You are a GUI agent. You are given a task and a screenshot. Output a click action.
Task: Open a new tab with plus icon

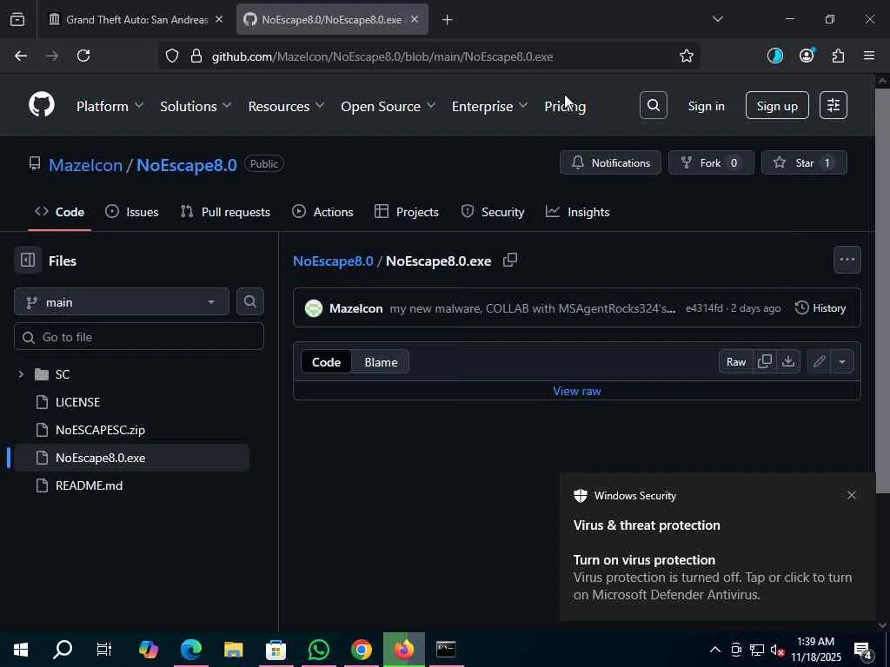(447, 20)
